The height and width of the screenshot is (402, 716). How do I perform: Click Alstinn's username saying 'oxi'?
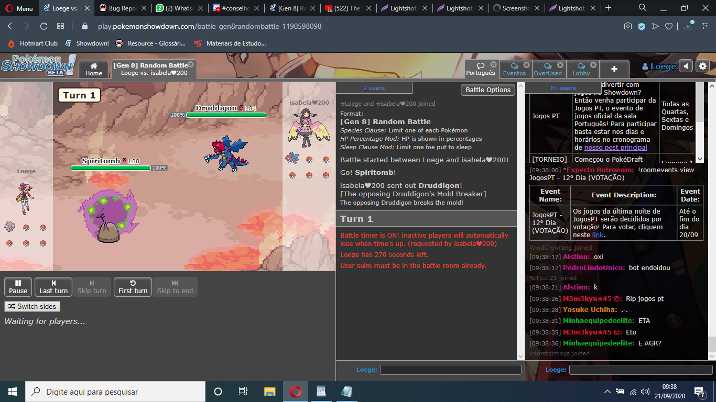tap(576, 257)
